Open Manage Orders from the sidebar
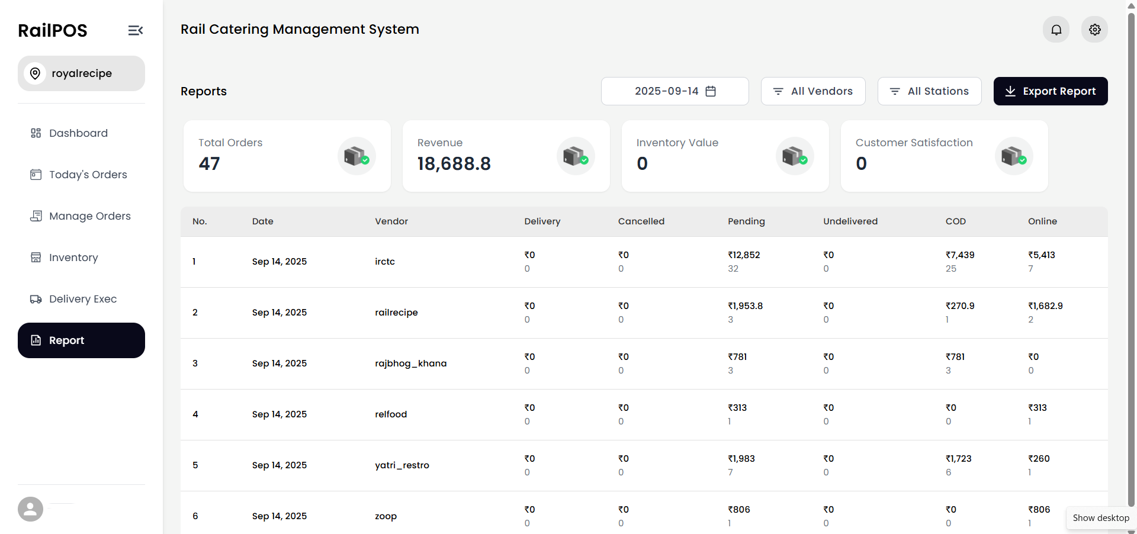 coord(91,216)
